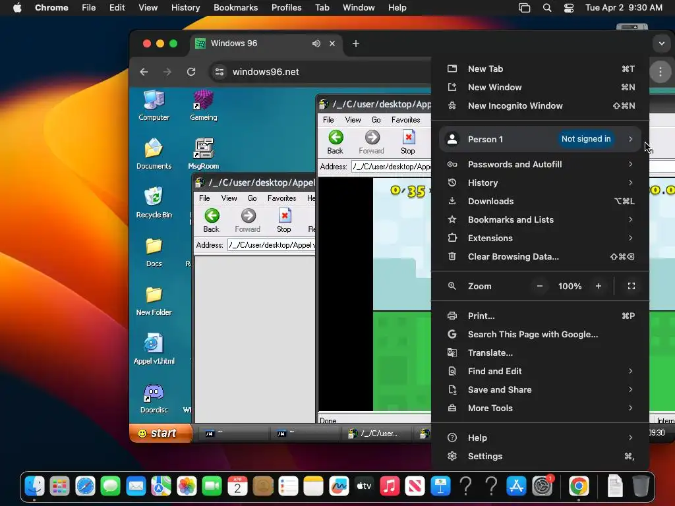Expand the Extensions submenu
Image resolution: width=675 pixels, height=506 pixels.
tap(540, 239)
